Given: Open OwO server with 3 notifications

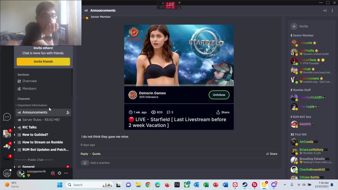Looking at the screenshot, I should 7,159.
